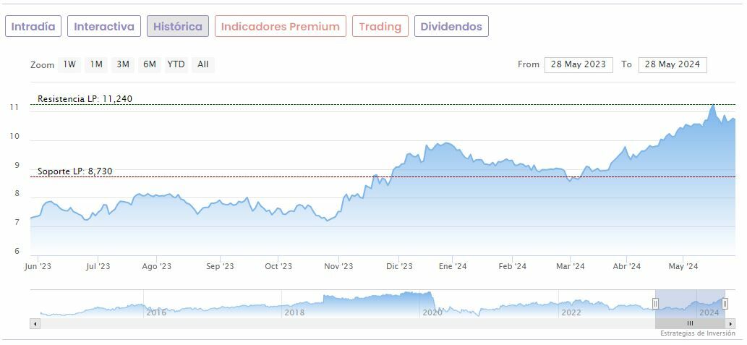
Task: Select the Histórica tab
Action: 178,27
